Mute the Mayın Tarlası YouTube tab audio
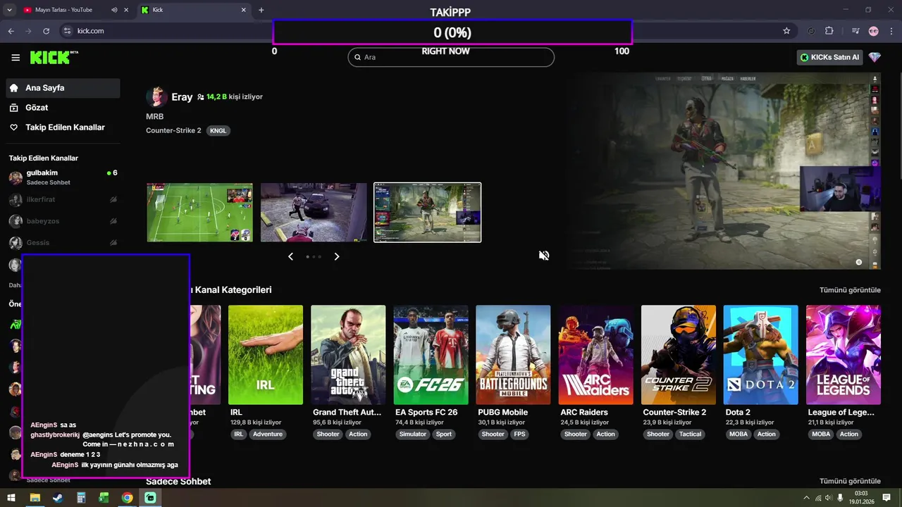 pos(114,10)
